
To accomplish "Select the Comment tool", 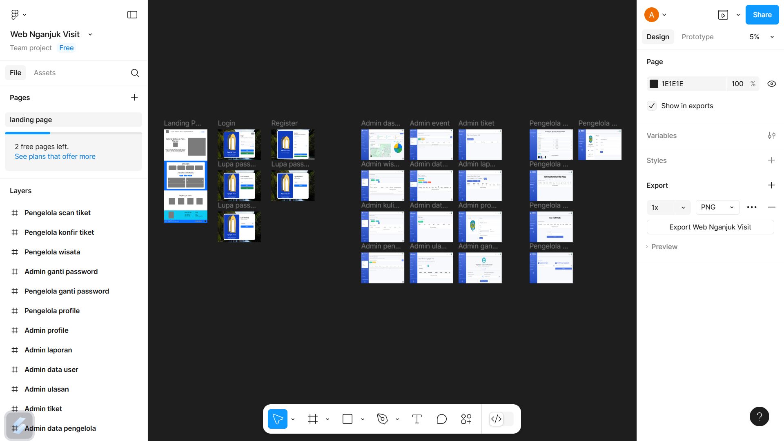I will (x=441, y=419).
